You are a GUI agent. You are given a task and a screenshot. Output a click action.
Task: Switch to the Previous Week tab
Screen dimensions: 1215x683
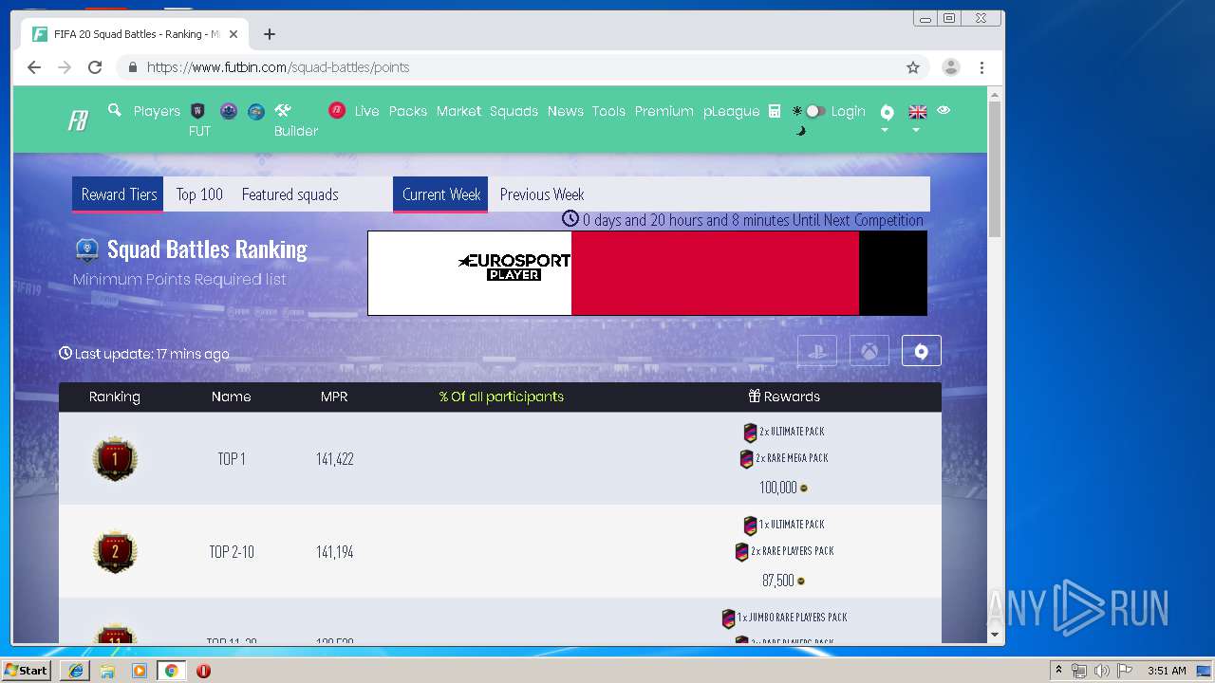(x=542, y=194)
